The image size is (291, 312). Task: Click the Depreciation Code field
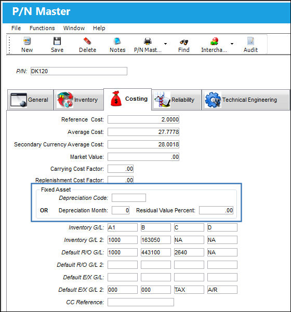pos(129,198)
